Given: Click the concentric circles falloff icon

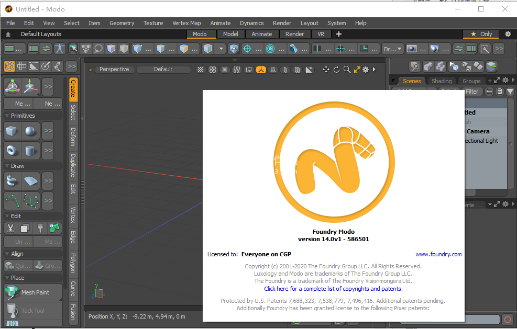Looking at the screenshot, I should point(270,49).
